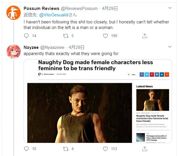Open Possum Reviews tweet date 4月29日
The width and height of the screenshot is (179, 156).
[110, 8]
